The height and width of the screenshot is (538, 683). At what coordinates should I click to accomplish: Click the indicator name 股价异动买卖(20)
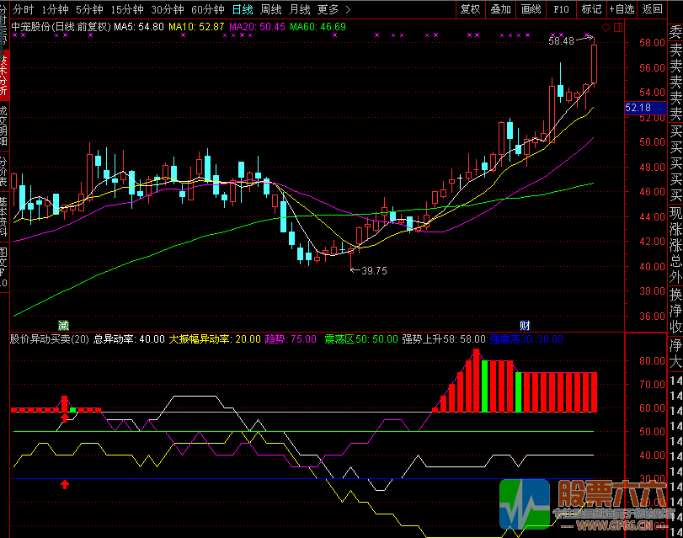49,339
